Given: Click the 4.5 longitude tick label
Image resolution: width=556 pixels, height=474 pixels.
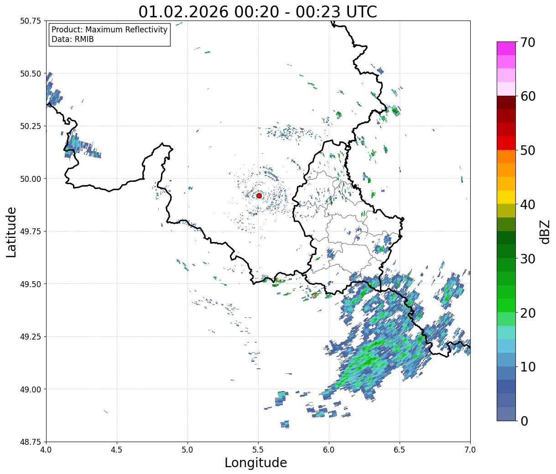Looking at the screenshot, I should 117,450.
